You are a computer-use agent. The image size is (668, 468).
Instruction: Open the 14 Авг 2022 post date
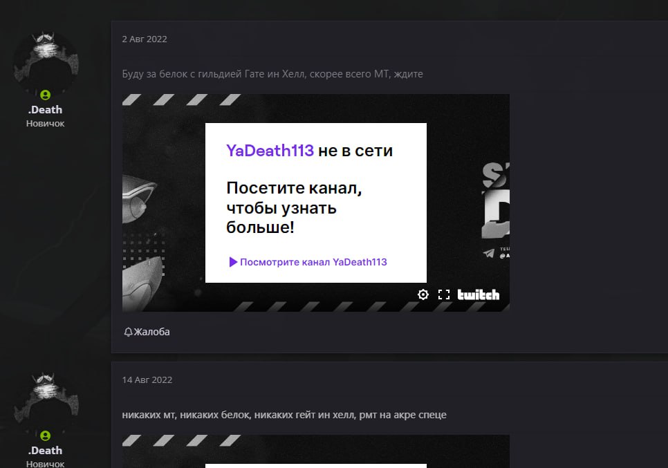click(x=147, y=380)
